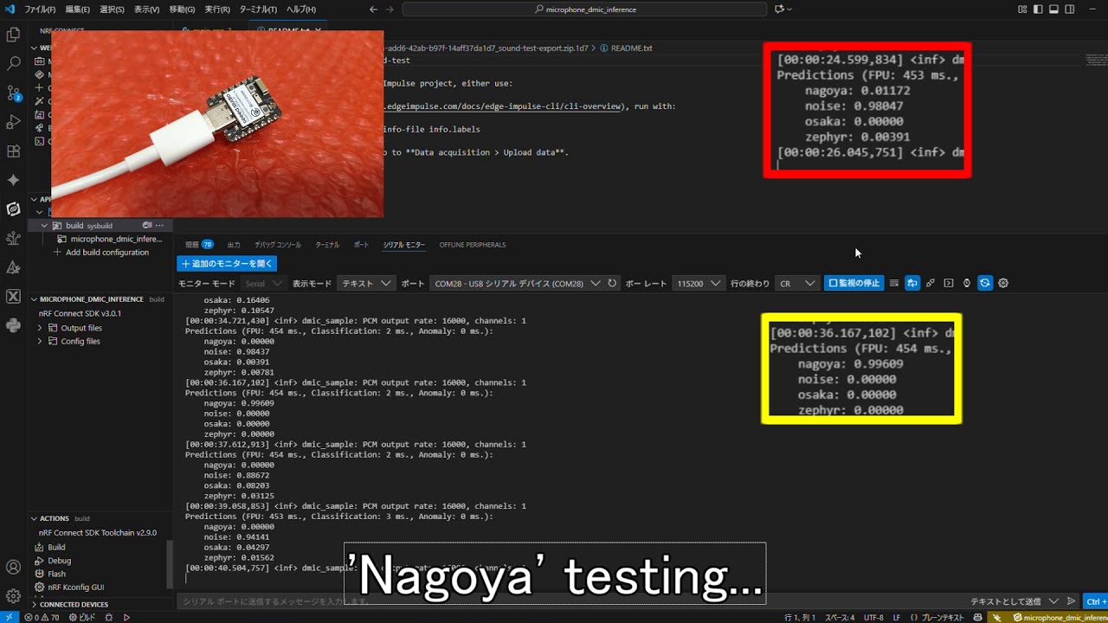1108x623 pixels.
Task: Click the Build action in status bar
Action: [81, 617]
